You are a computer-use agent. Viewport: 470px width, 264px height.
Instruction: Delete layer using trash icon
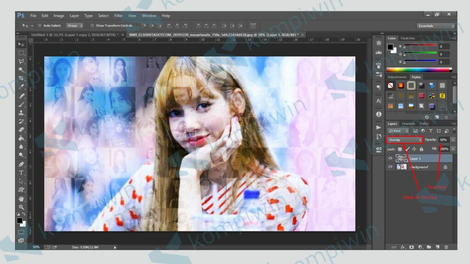pyautogui.click(x=446, y=247)
